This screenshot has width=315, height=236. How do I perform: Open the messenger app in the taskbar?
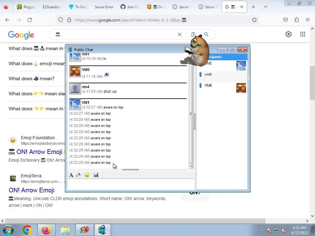[x=102, y=230]
